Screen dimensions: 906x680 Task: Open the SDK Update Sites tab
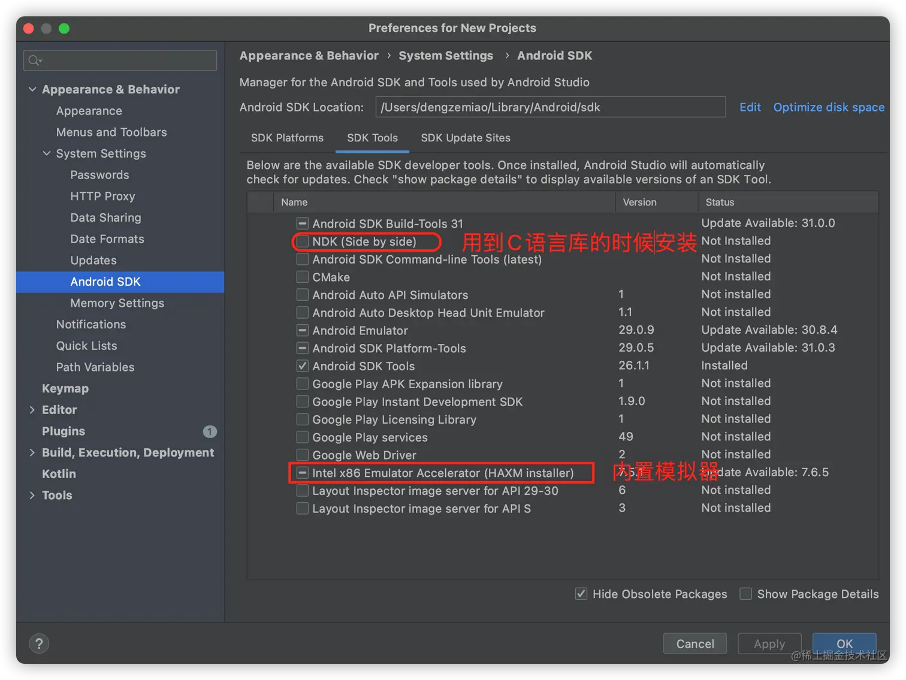click(466, 138)
